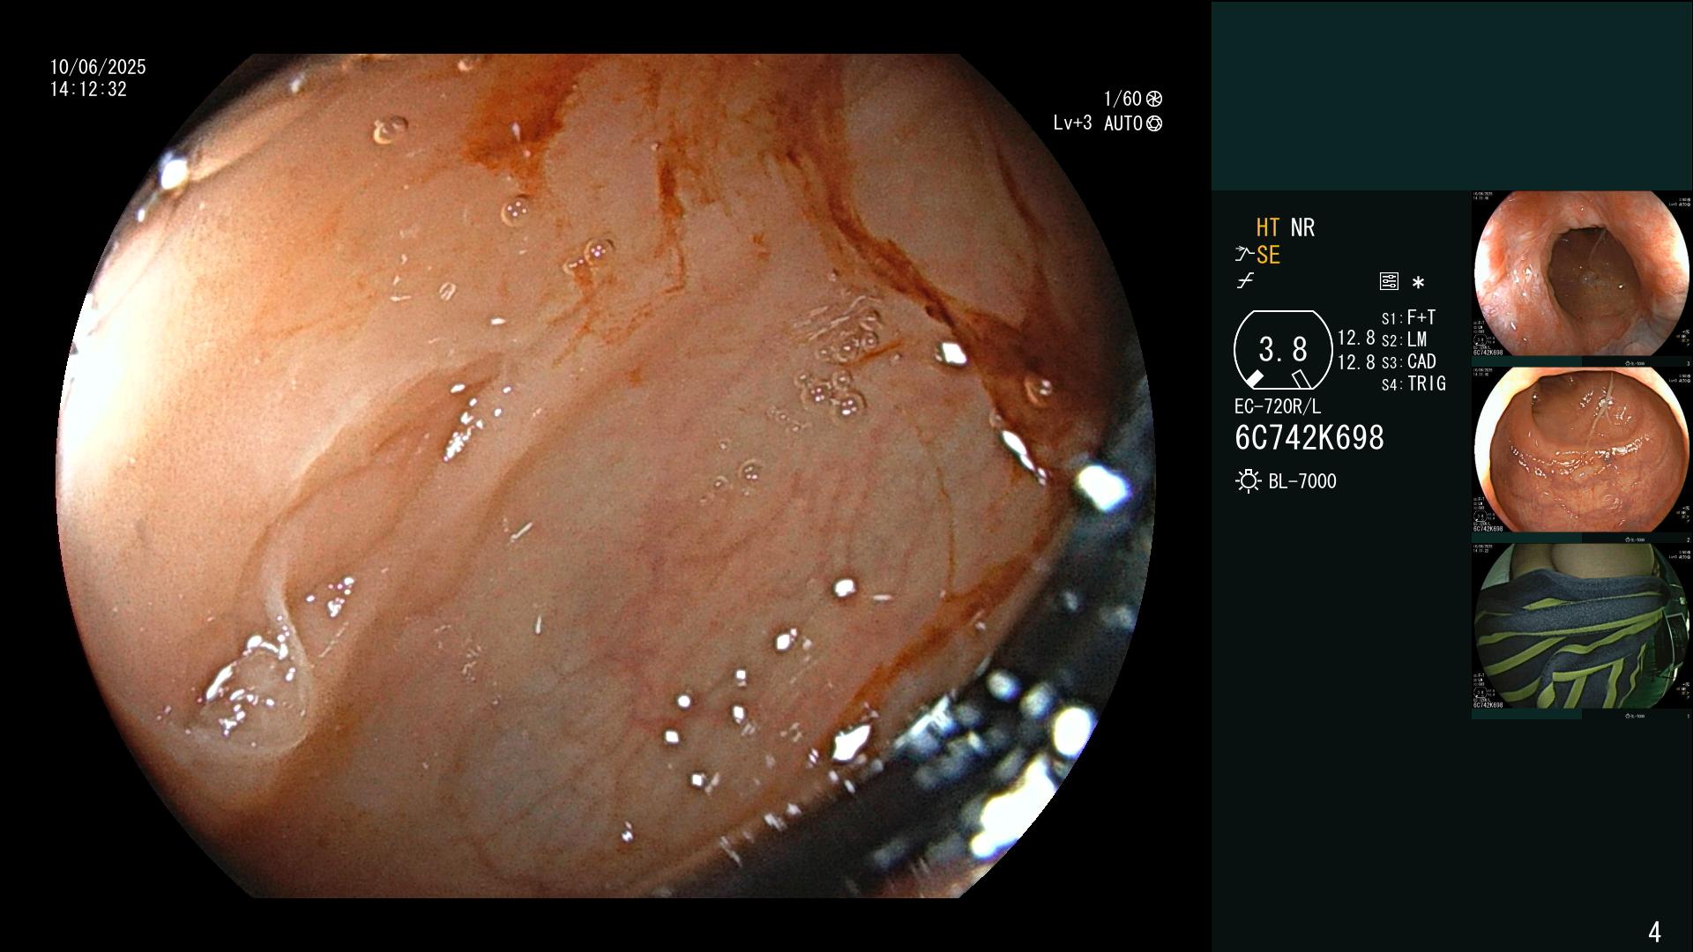Click the asterisk indicator icon
Image resolution: width=1693 pixels, height=952 pixels.
pos(1418,283)
